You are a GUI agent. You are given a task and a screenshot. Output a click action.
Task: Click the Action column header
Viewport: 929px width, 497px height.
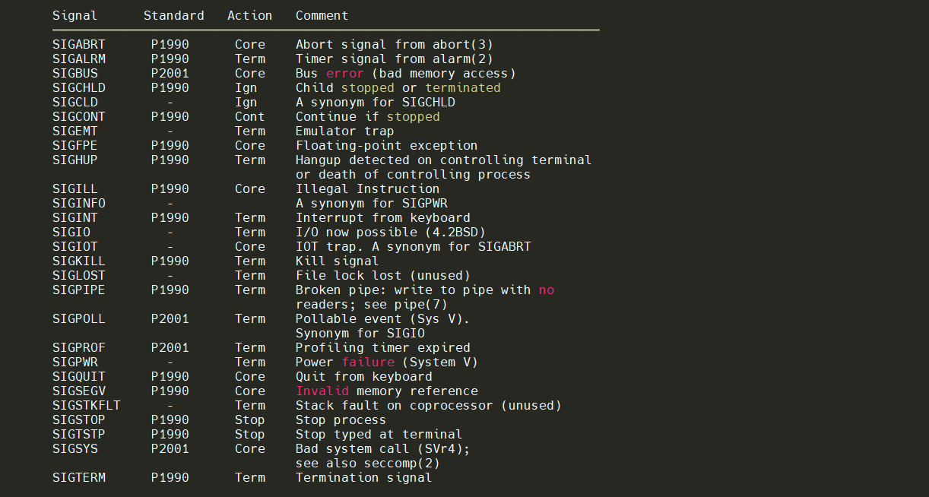[x=249, y=16]
